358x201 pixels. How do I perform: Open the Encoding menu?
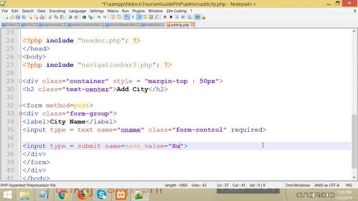[57, 11]
